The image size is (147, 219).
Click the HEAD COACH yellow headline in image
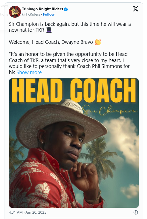pos(74,90)
